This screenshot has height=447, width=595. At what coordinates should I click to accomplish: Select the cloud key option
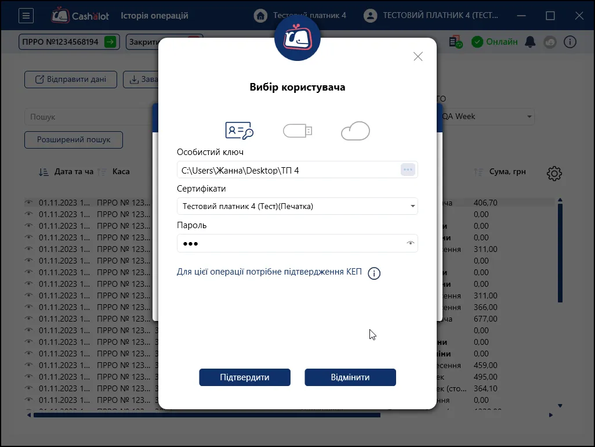point(355,131)
